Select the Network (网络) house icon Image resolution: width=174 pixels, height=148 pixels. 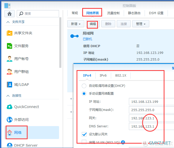coord(10,133)
